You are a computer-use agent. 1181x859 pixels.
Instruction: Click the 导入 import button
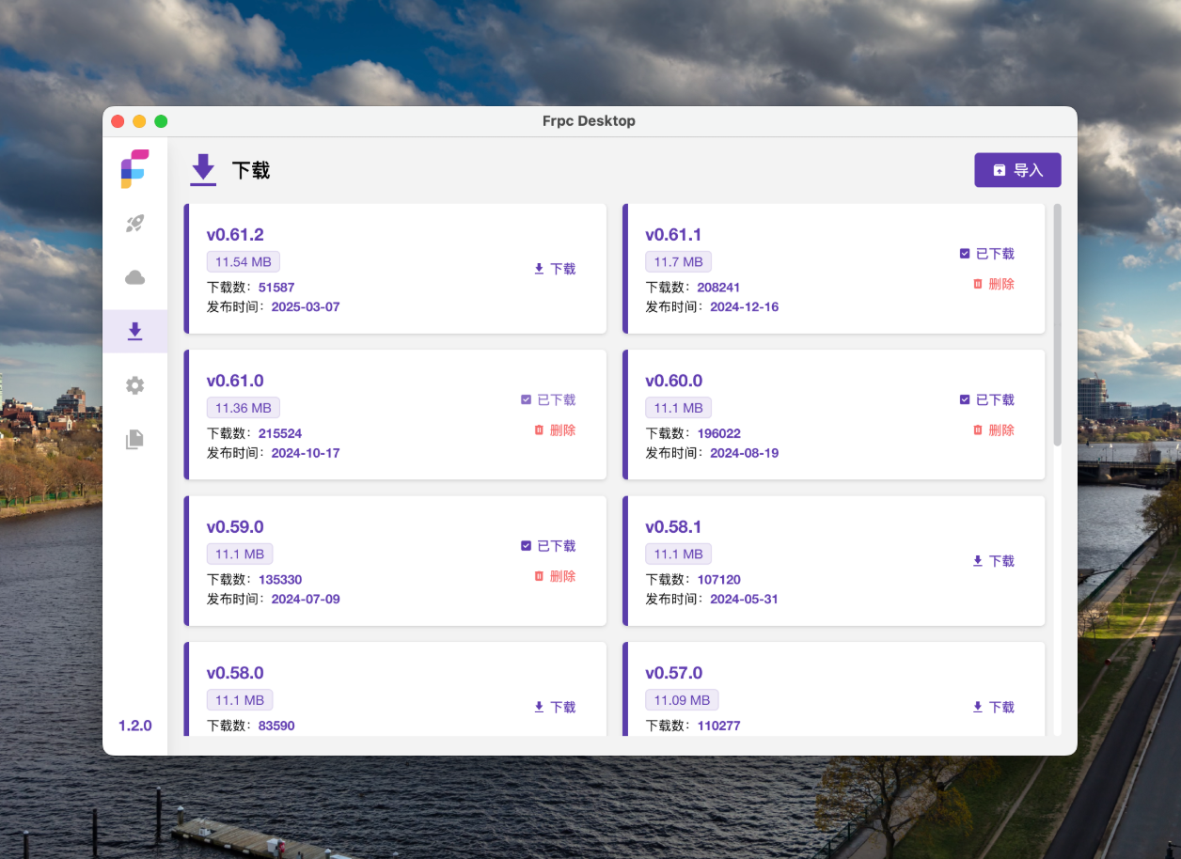click(x=1017, y=170)
